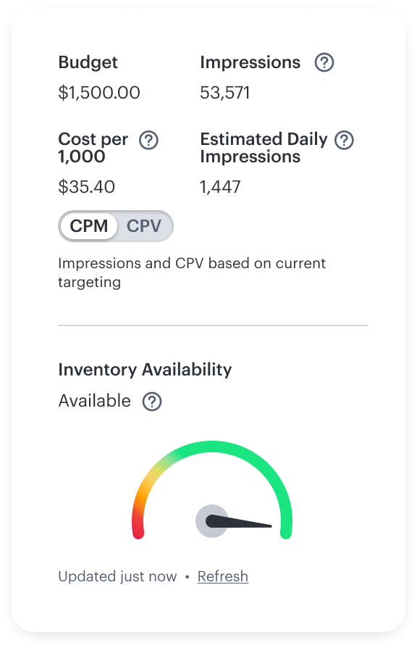
Task: Switch the pricing toggle to CPV
Action: (144, 226)
